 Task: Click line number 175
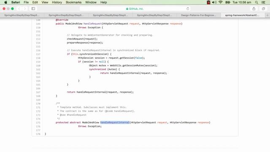38,122
